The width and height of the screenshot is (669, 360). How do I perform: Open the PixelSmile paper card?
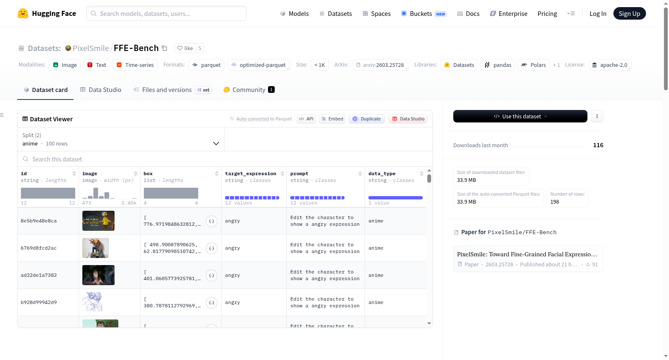(x=528, y=259)
